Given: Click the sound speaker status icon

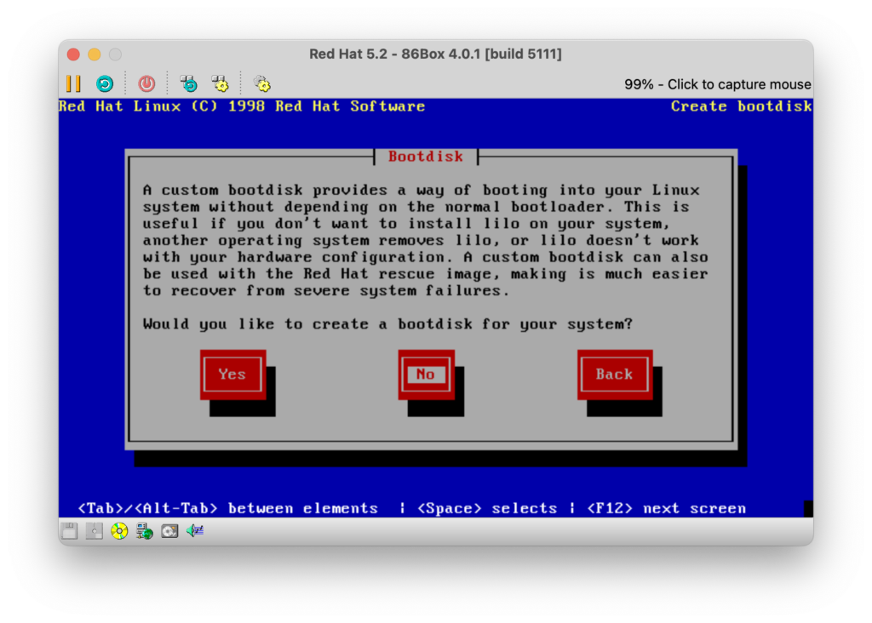Looking at the screenshot, I should click(x=195, y=531).
